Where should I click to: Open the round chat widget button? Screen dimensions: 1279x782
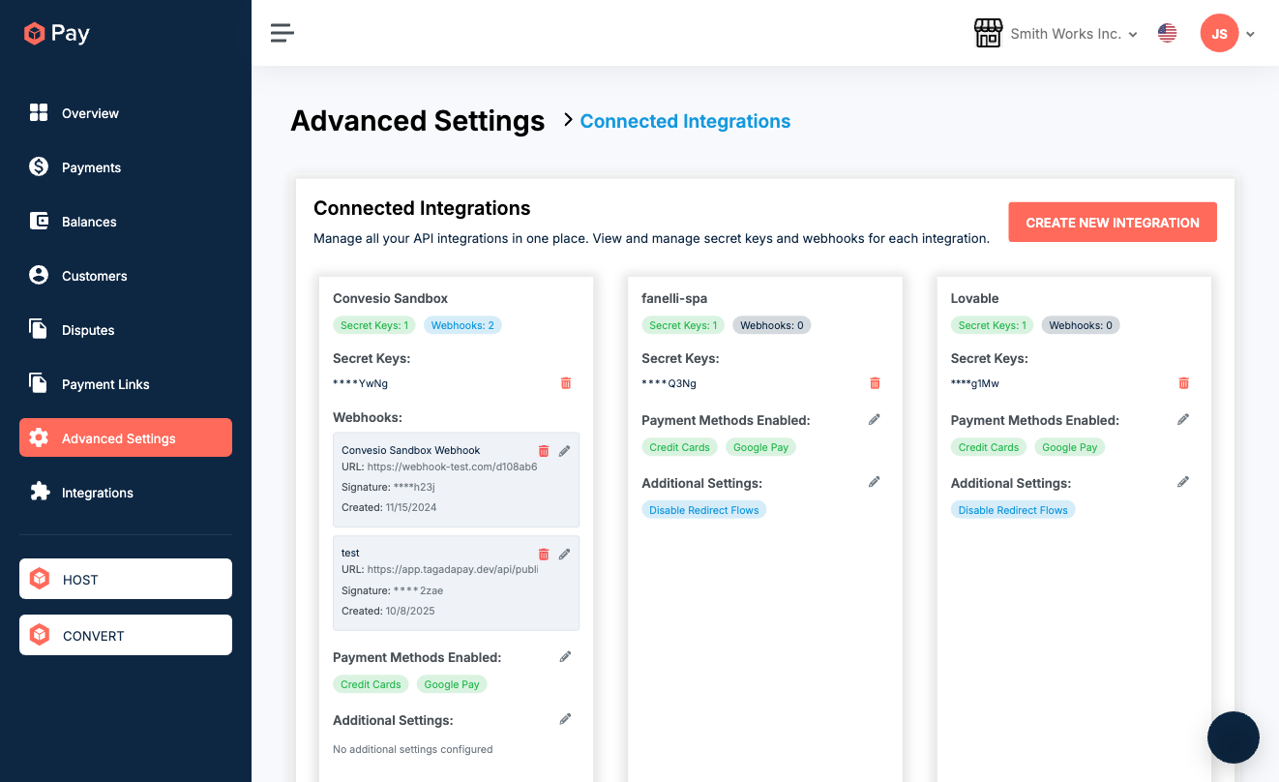[1233, 737]
